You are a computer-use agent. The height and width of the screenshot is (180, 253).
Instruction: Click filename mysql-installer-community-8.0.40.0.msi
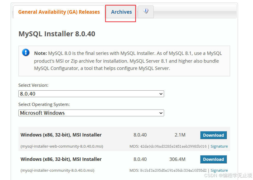pos(58,170)
